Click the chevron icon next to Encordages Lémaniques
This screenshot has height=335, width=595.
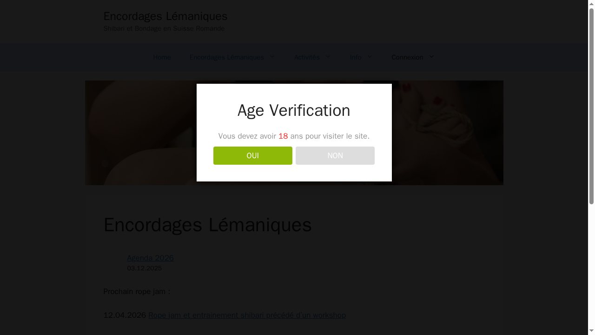click(272, 57)
